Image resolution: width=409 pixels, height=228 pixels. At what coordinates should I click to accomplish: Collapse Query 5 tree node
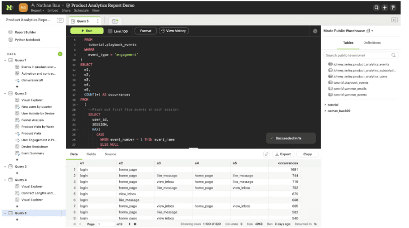[x=5, y=213]
